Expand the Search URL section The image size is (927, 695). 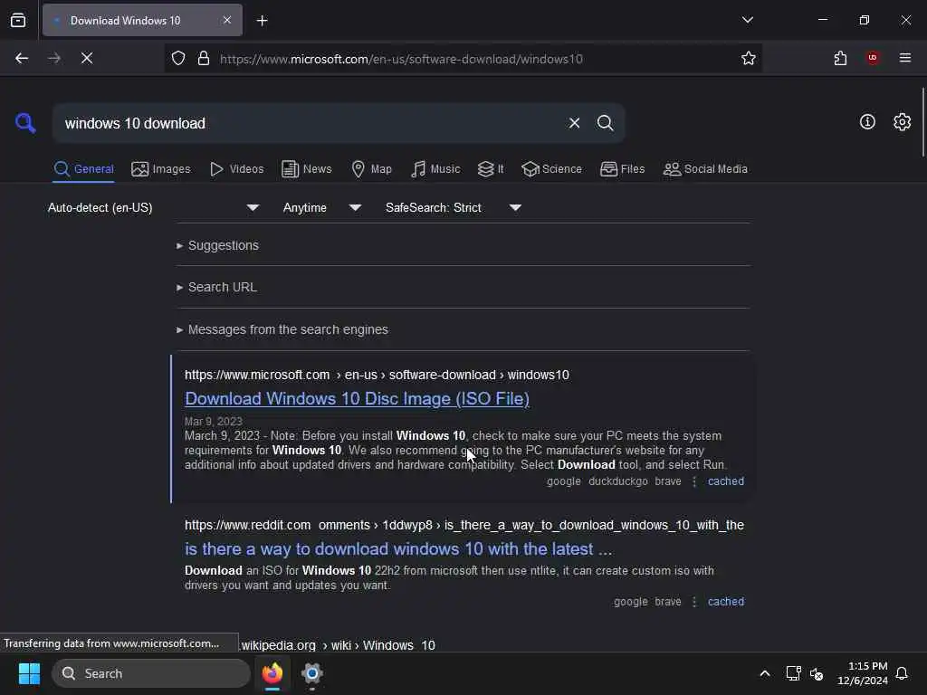tap(216, 287)
